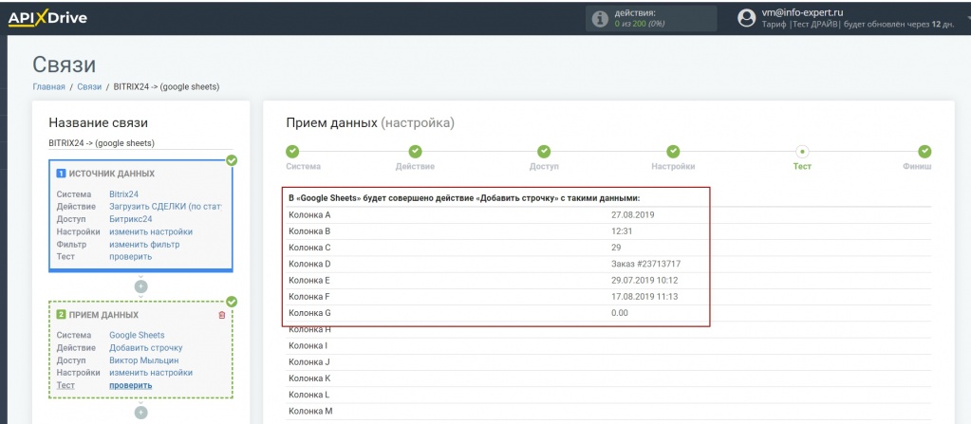Click the Тест step label
The height and width of the screenshot is (424, 971).
click(802, 167)
